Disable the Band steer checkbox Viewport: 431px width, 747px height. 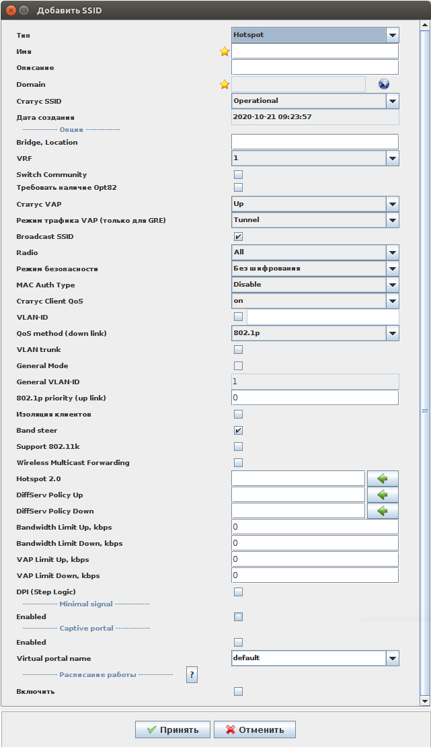click(238, 430)
